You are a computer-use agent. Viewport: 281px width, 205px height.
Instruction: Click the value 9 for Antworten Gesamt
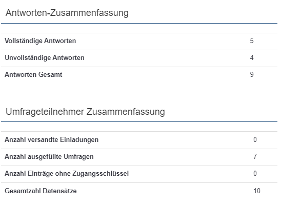(252, 74)
